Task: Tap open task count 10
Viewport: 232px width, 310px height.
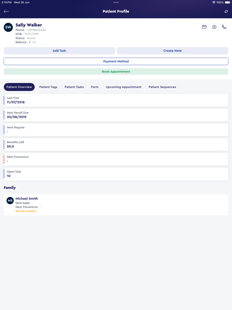Action: click(x=9, y=176)
